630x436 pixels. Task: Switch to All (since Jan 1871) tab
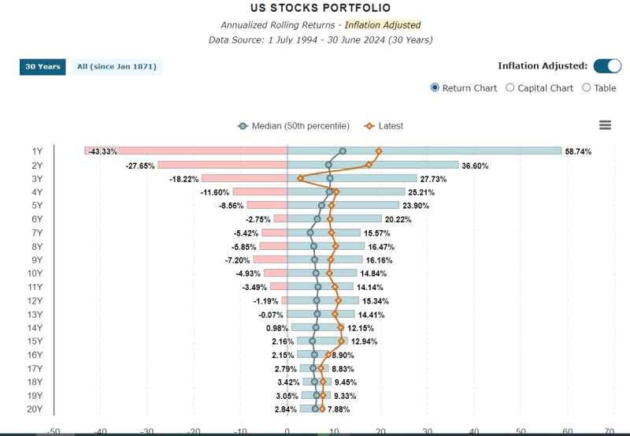[117, 67]
